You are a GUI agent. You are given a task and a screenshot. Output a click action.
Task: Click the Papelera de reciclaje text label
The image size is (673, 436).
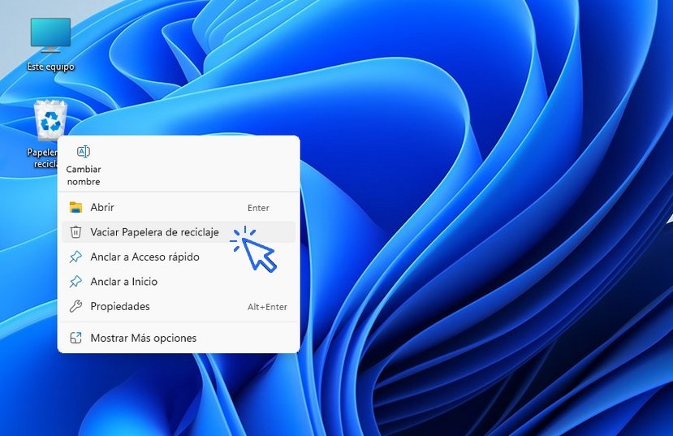click(42, 158)
